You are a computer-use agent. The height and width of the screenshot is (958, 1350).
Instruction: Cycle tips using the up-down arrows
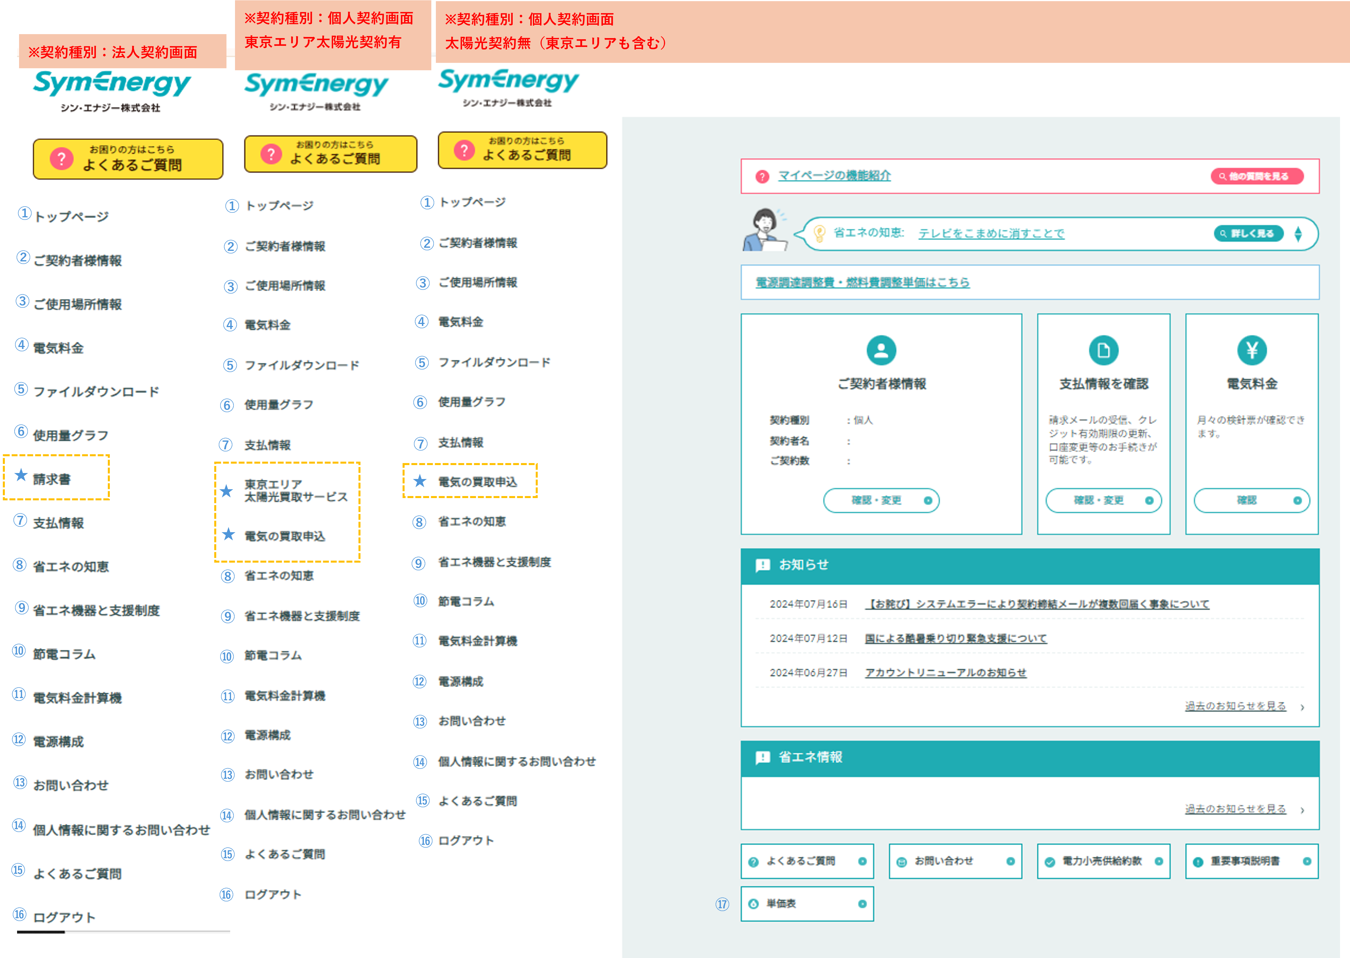[x=1298, y=234]
